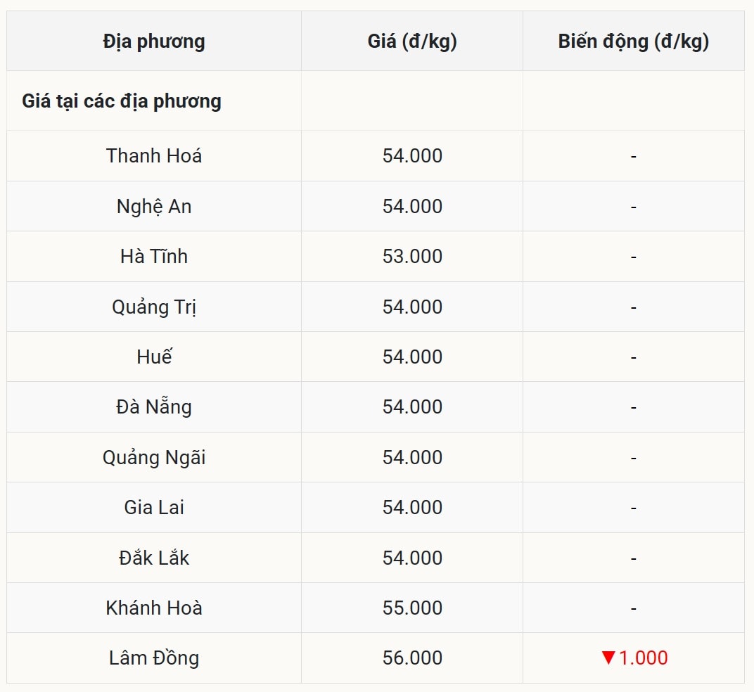Click the 56.000 price for Lâm Đồng
Viewport: 754px width, 692px height.
[x=412, y=658]
